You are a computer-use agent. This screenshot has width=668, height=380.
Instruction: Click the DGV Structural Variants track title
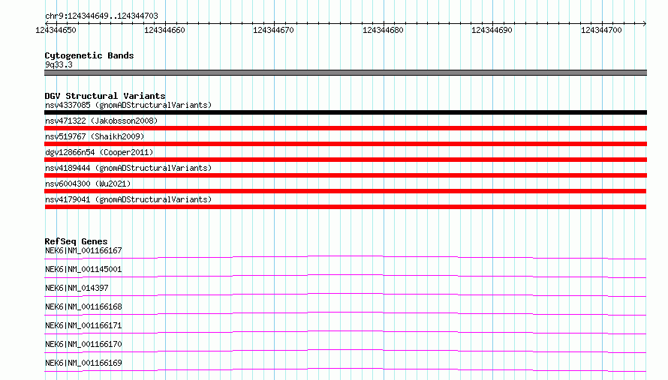pyautogui.click(x=105, y=96)
